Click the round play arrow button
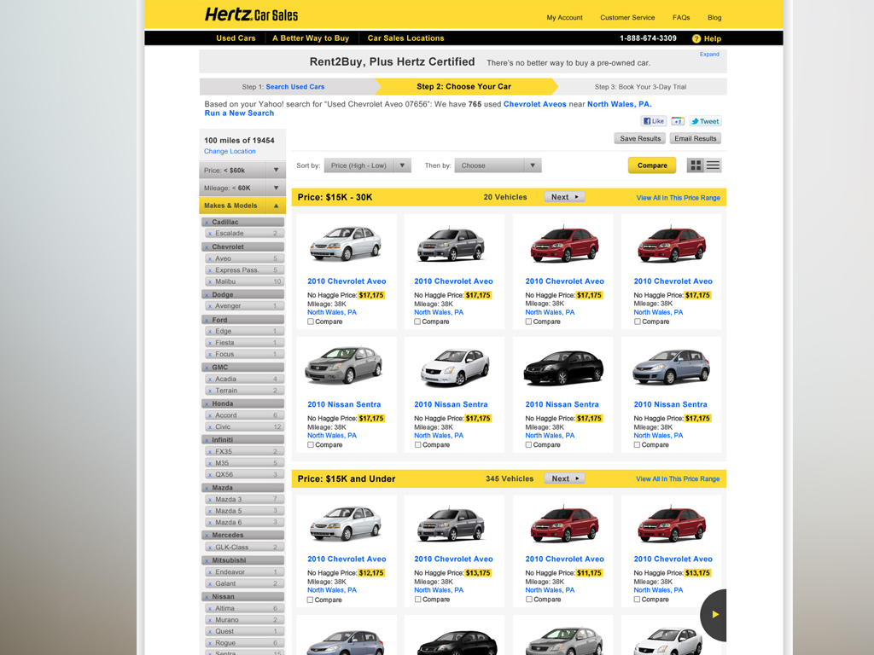This screenshot has height=655, width=874. (715, 614)
